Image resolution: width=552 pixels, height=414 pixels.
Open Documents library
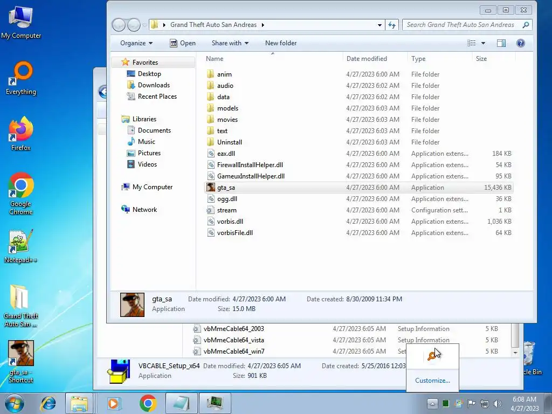tap(154, 130)
